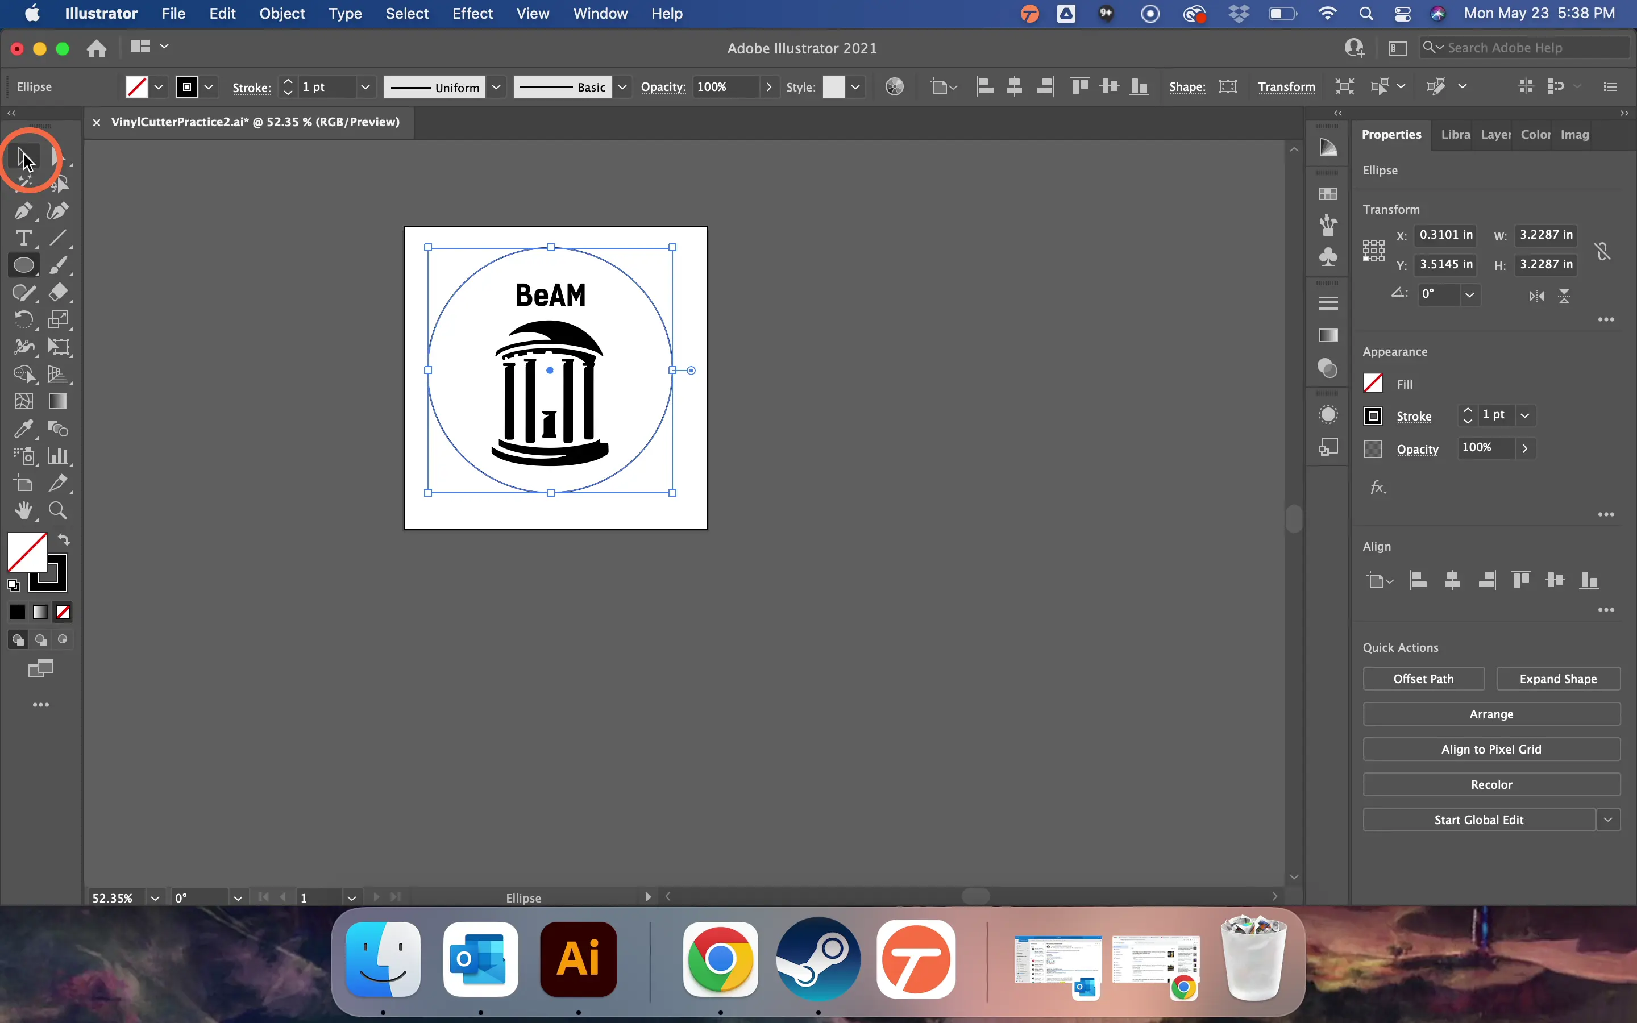Screen dimensions: 1637x1023
Task: Click the Align to Pixel Grid button
Action: [x=1491, y=749]
